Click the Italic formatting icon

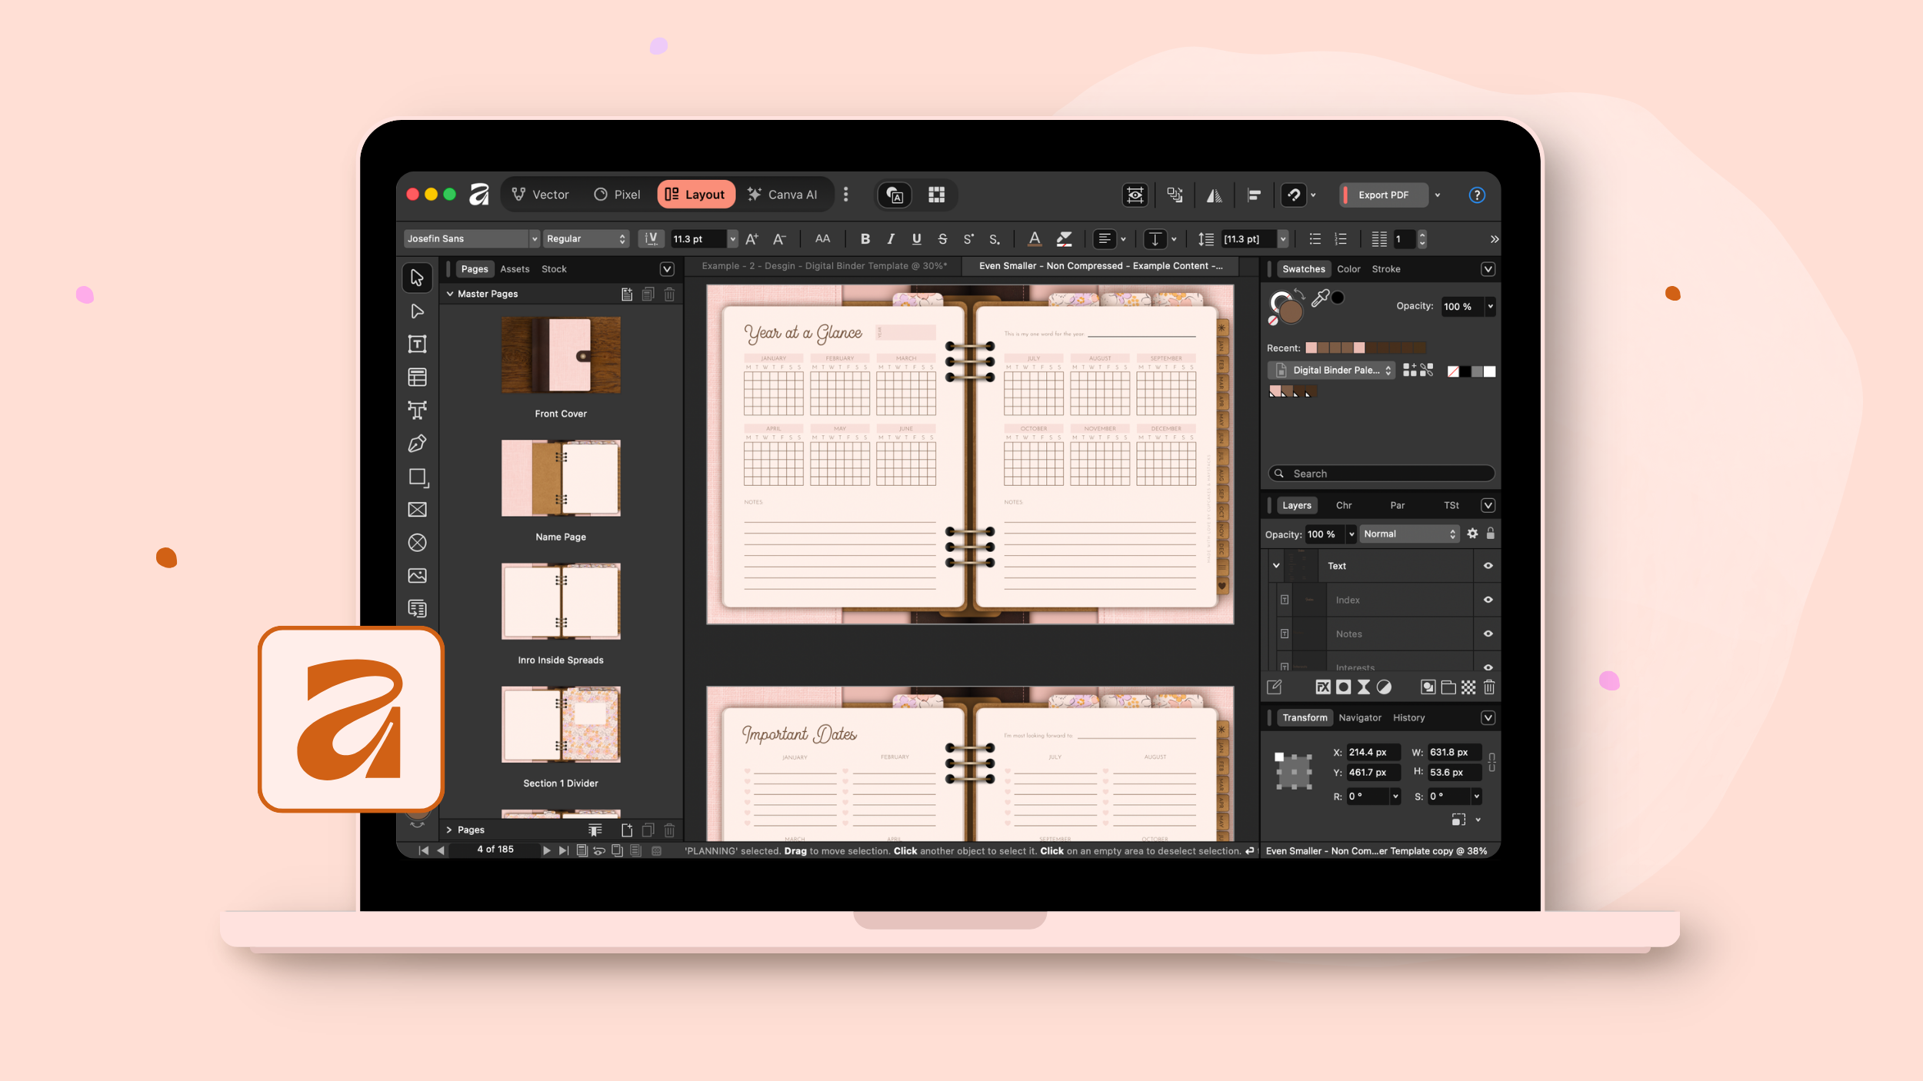coord(891,239)
